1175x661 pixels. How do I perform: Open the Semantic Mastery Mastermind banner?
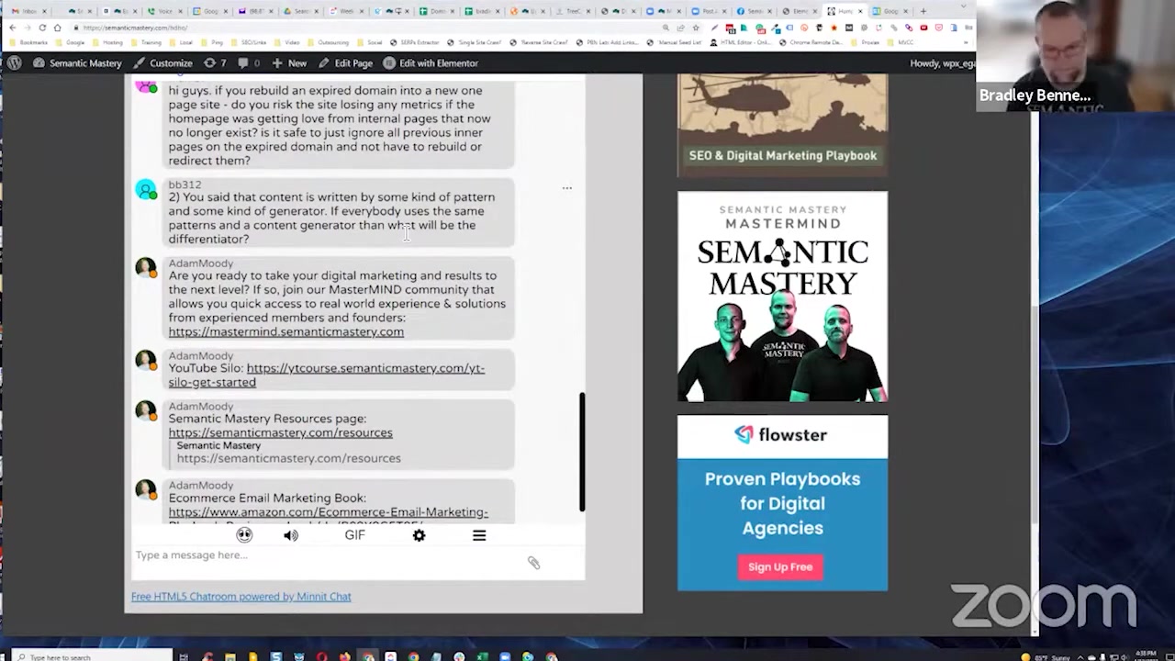click(x=782, y=297)
